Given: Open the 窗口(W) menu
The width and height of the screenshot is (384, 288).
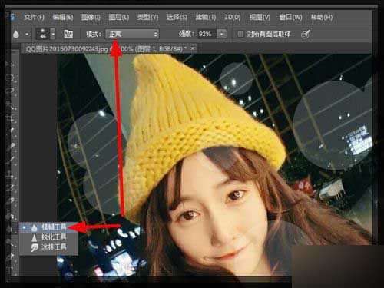Looking at the screenshot, I should coord(290,17).
